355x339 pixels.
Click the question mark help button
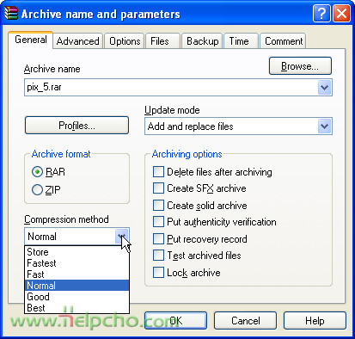[x=321, y=13]
